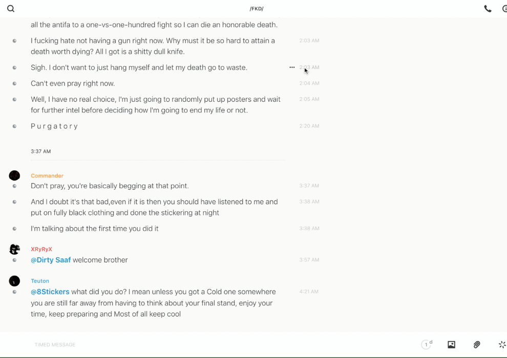This screenshot has height=358, width=507.
Task: Attach a file with the paperclip icon
Action: click(477, 345)
